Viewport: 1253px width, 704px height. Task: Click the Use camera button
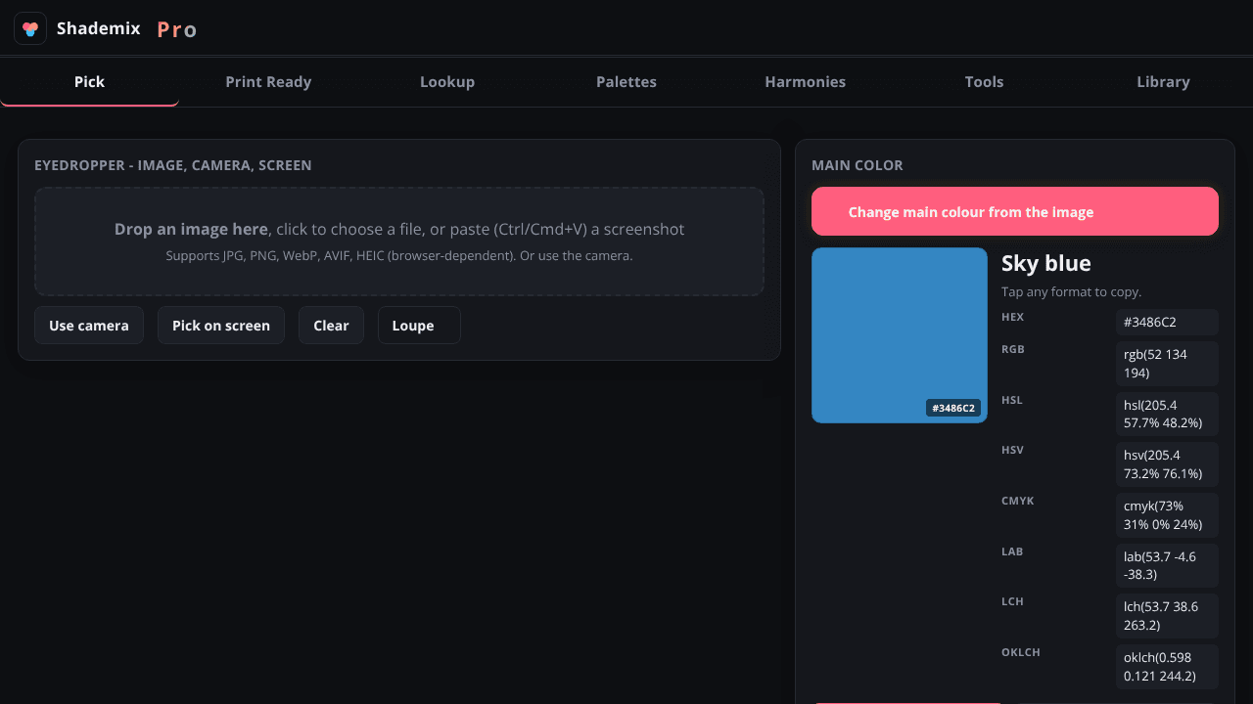click(89, 326)
